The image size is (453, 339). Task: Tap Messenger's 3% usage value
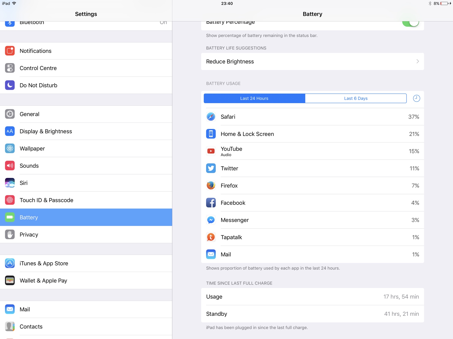tap(415, 220)
